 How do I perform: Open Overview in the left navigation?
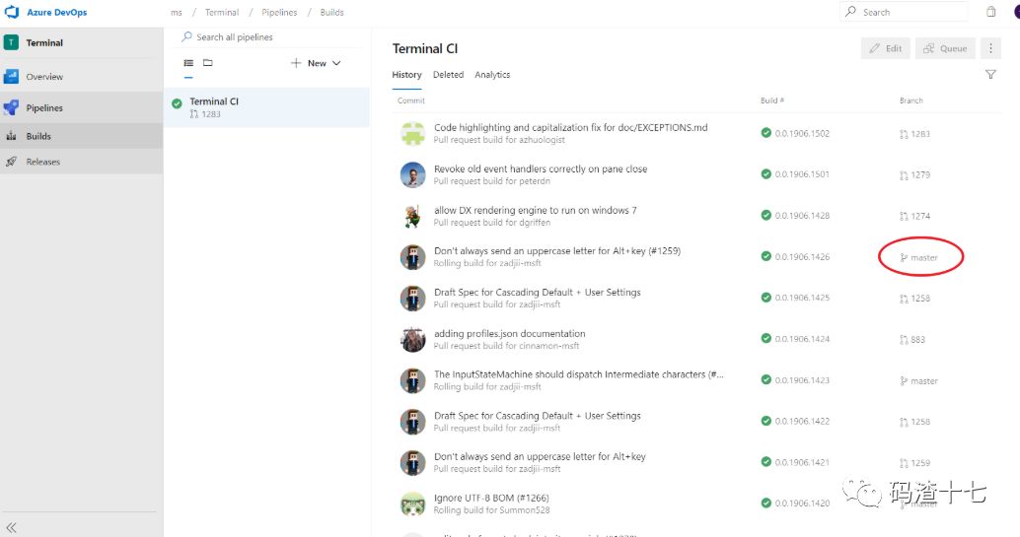tap(81, 76)
